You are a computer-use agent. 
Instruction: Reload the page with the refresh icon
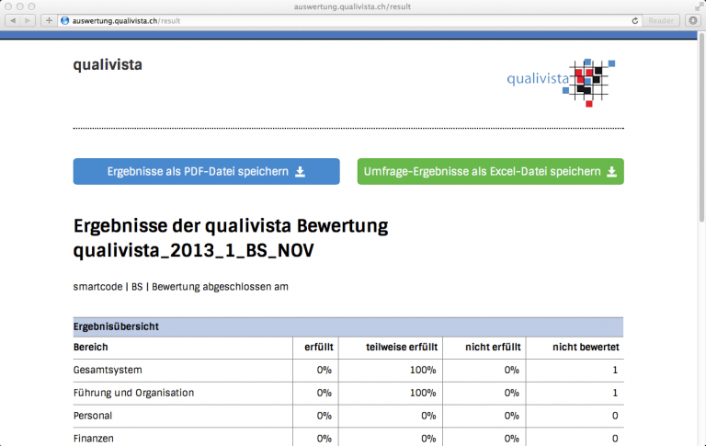(635, 21)
